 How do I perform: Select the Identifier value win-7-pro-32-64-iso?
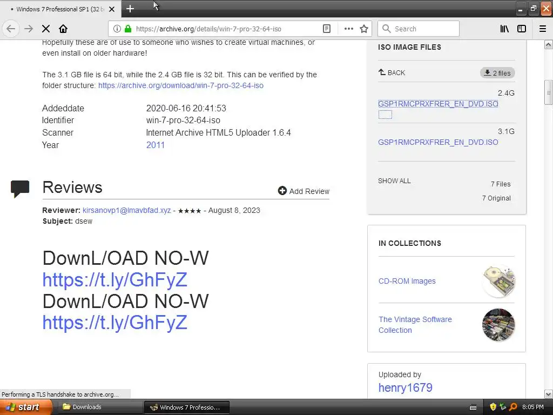183,121
